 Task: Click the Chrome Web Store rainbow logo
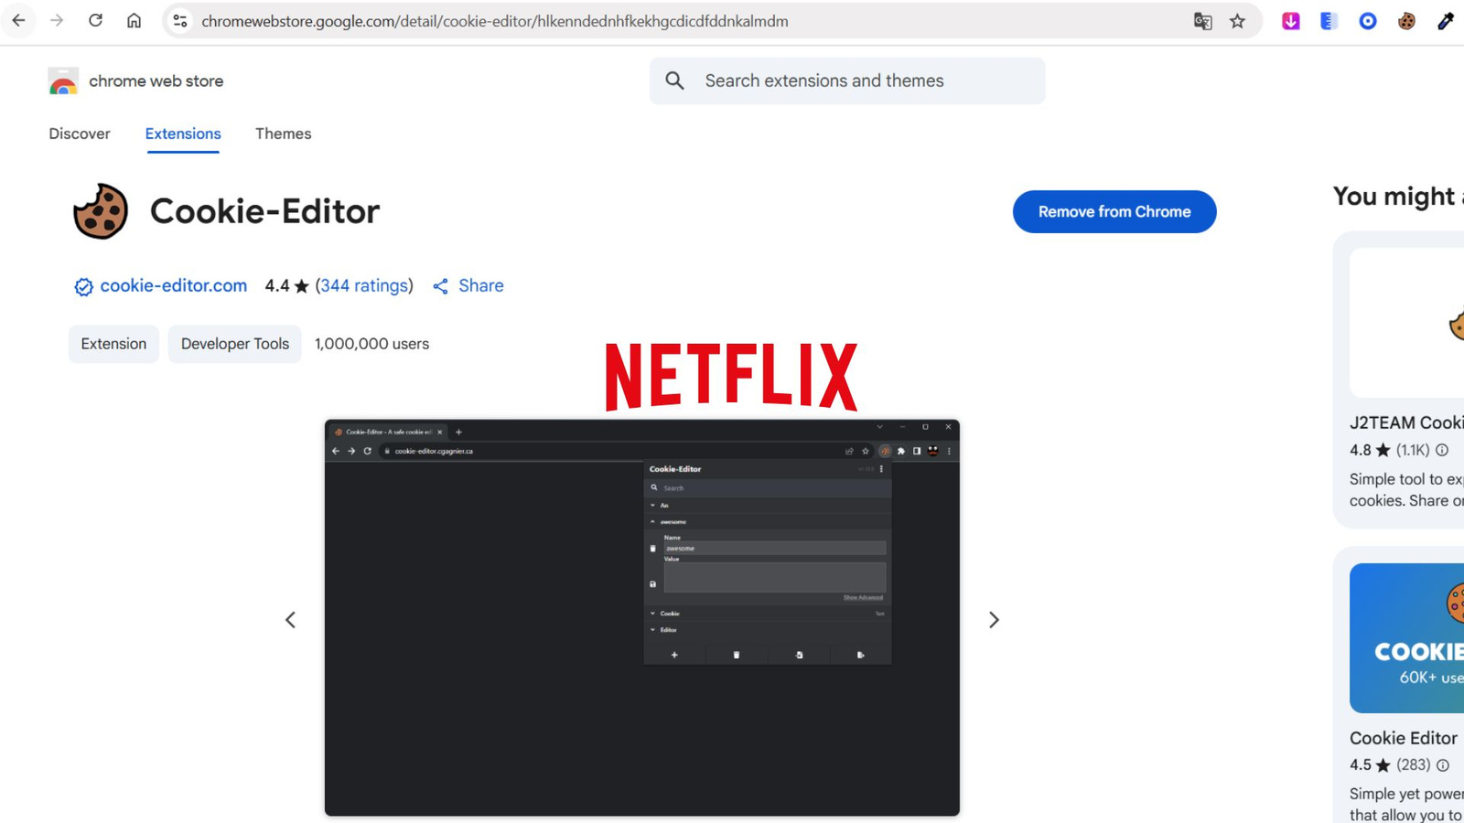coord(63,81)
